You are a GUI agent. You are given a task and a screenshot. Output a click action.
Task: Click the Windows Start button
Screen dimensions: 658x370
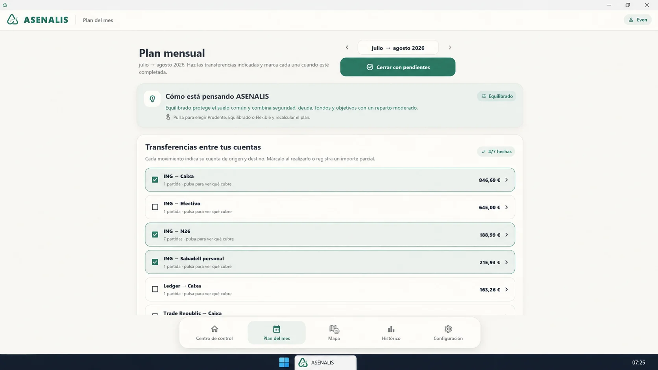tap(284, 362)
